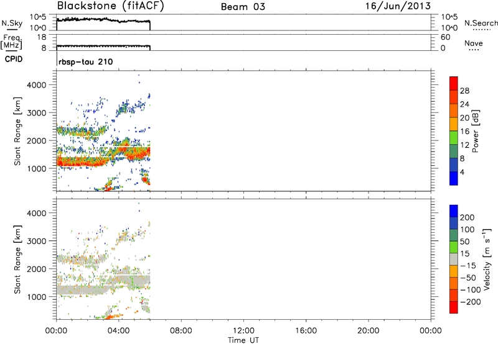Click the '20:00' time axis tick label

[x=368, y=331]
